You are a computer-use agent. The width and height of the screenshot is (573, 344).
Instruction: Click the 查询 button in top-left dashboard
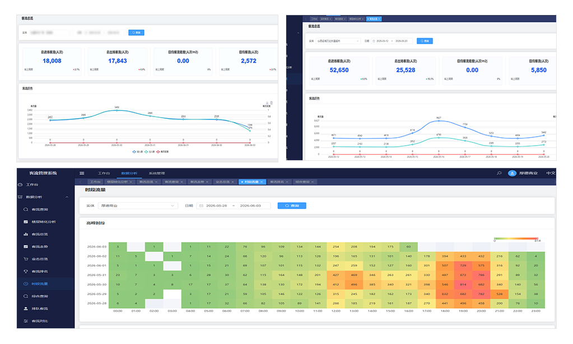coord(136,32)
